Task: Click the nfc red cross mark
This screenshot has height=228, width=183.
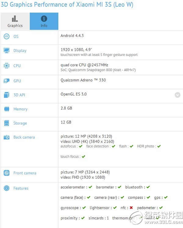Action: point(131,208)
